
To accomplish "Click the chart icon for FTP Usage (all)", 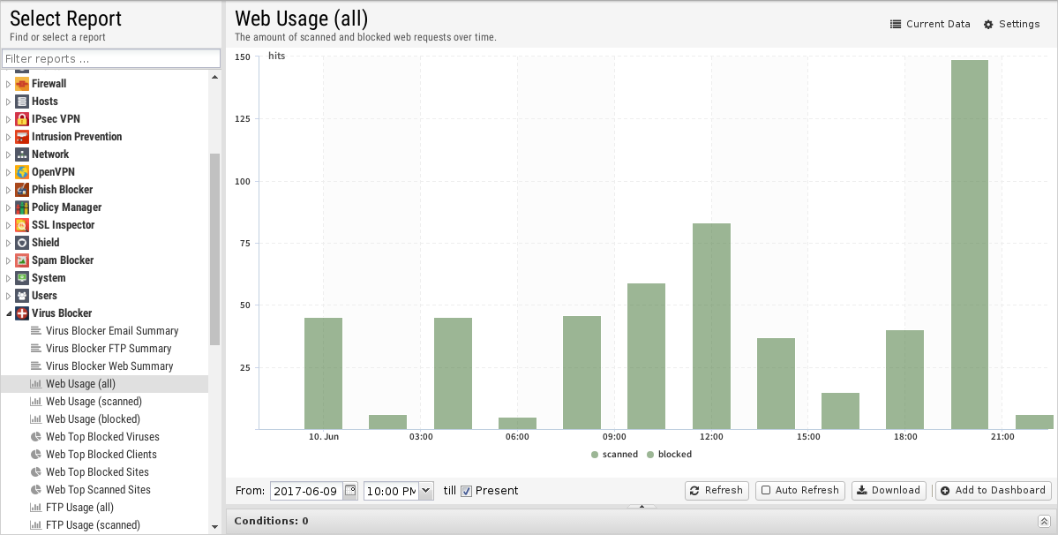I will (36, 508).
